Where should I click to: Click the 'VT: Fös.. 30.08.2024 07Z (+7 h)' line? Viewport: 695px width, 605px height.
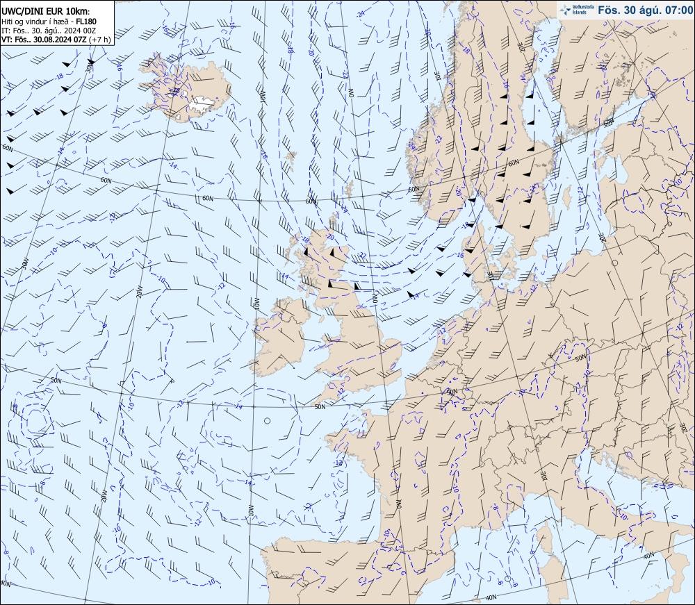click(56, 40)
